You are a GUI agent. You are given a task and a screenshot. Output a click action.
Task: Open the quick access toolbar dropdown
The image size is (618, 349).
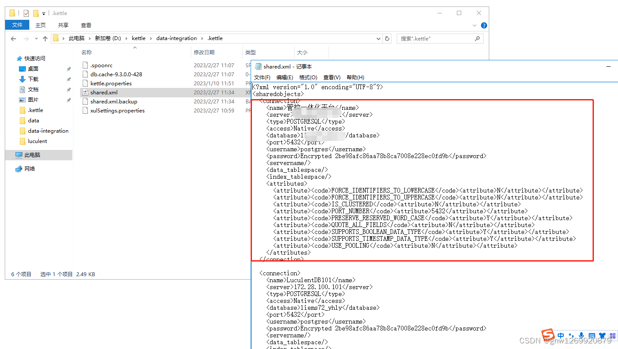43,13
